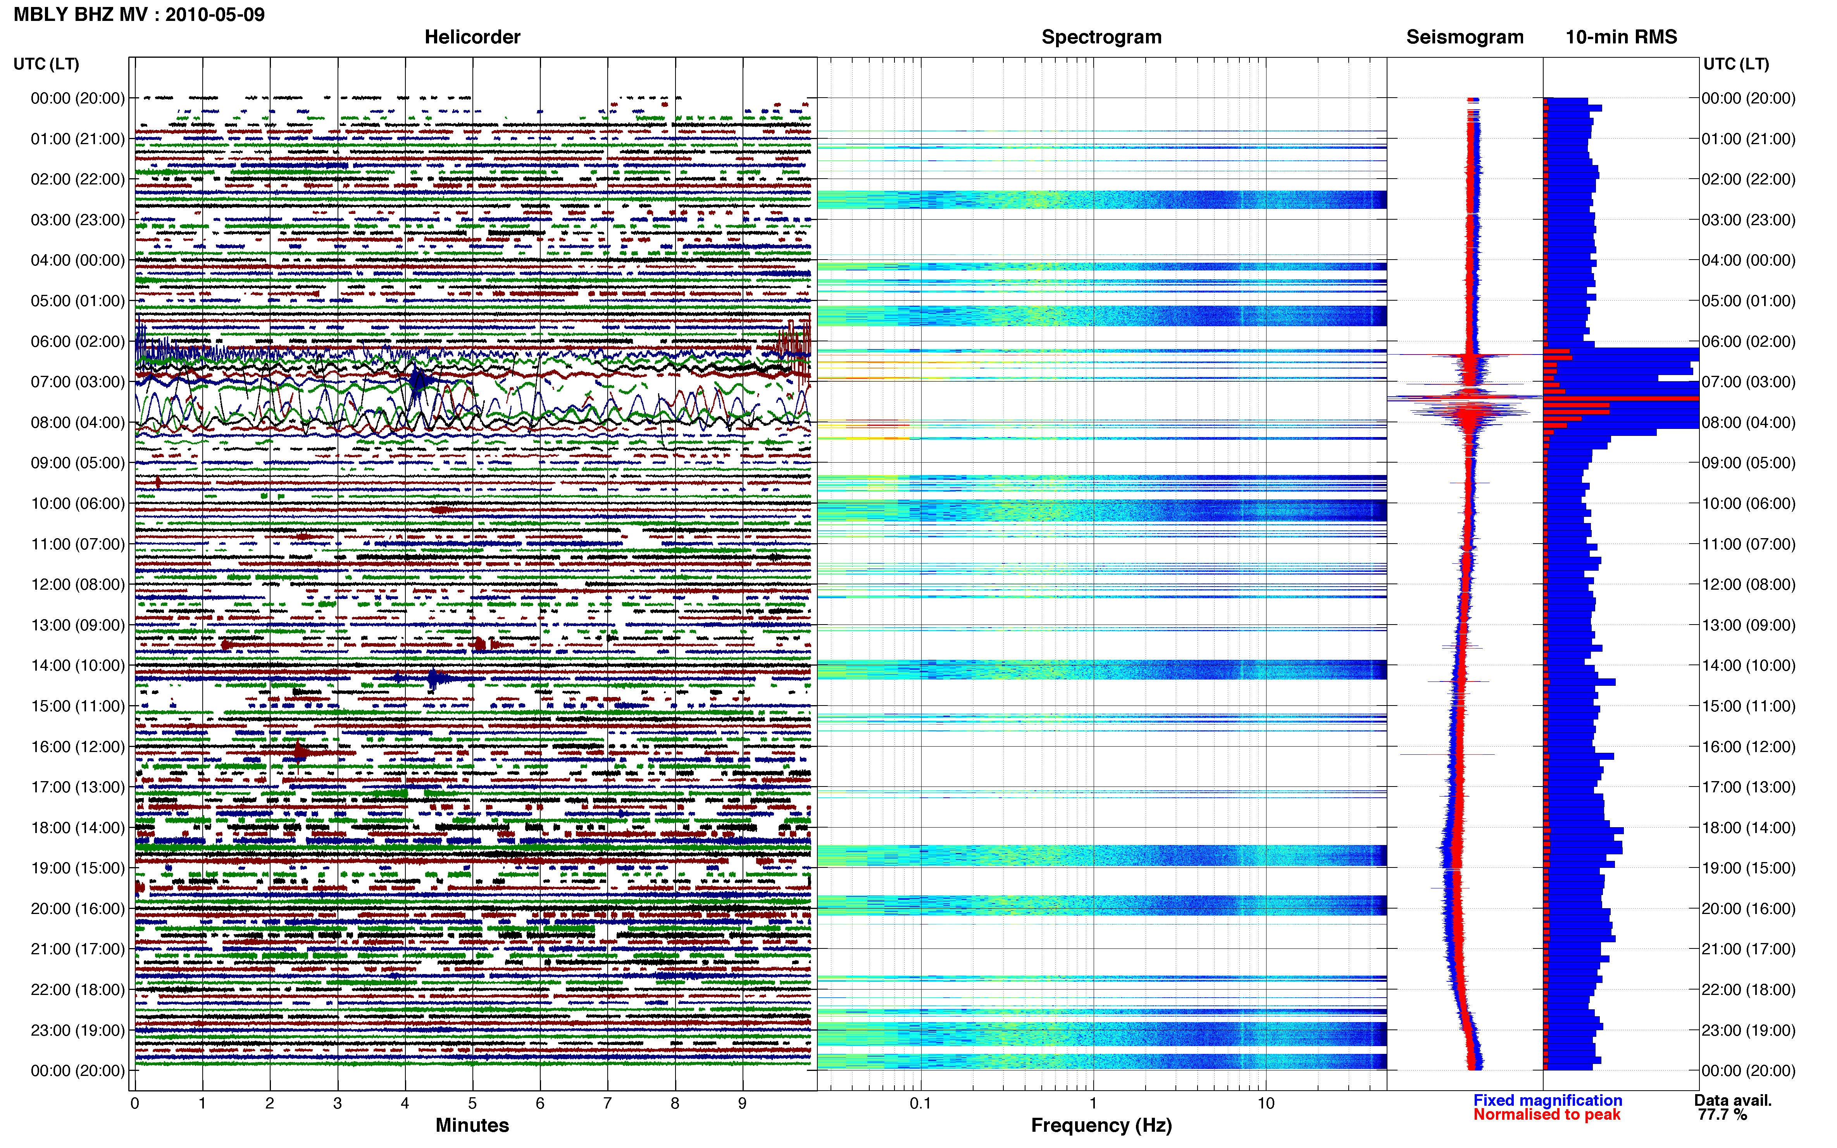This screenshot has height=1148, width=1837.
Task: Select the '10-min RMS' panel heading
Action: pyautogui.click(x=1622, y=36)
